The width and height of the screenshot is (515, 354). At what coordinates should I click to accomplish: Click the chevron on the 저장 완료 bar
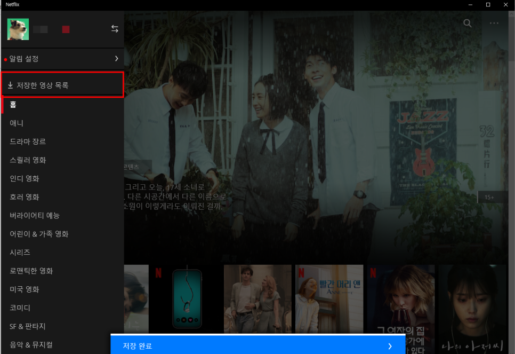point(390,346)
